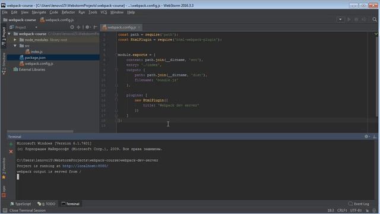This screenshot has height=214, width=380.
Task: Close terminal session red X icon
Action: [11, 152]
